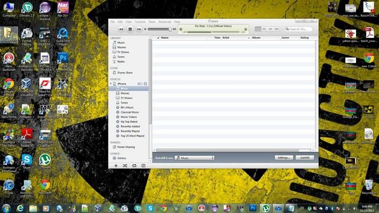Open Photoshop from the taskbar

pyautogui.click(x=253, y=208)
